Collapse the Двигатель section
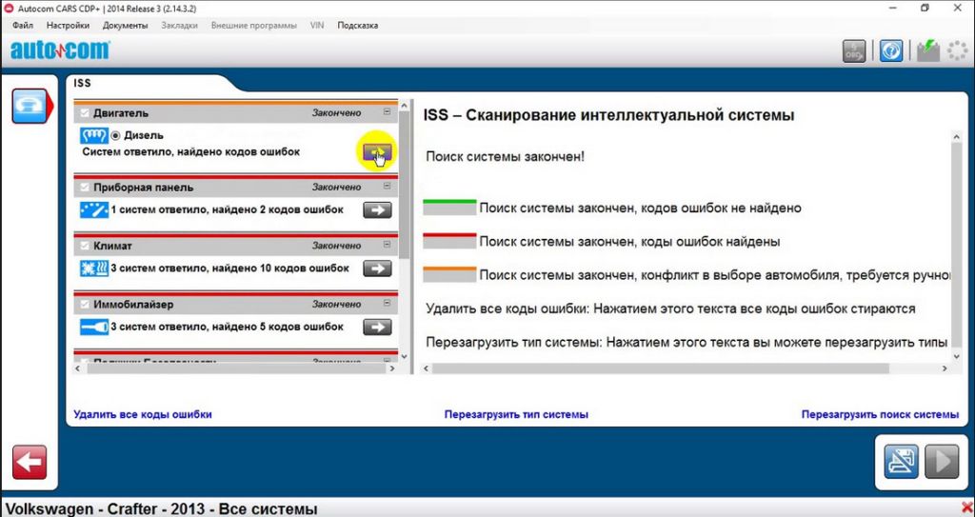Screen dimensions: 975x517 point(387,112)
